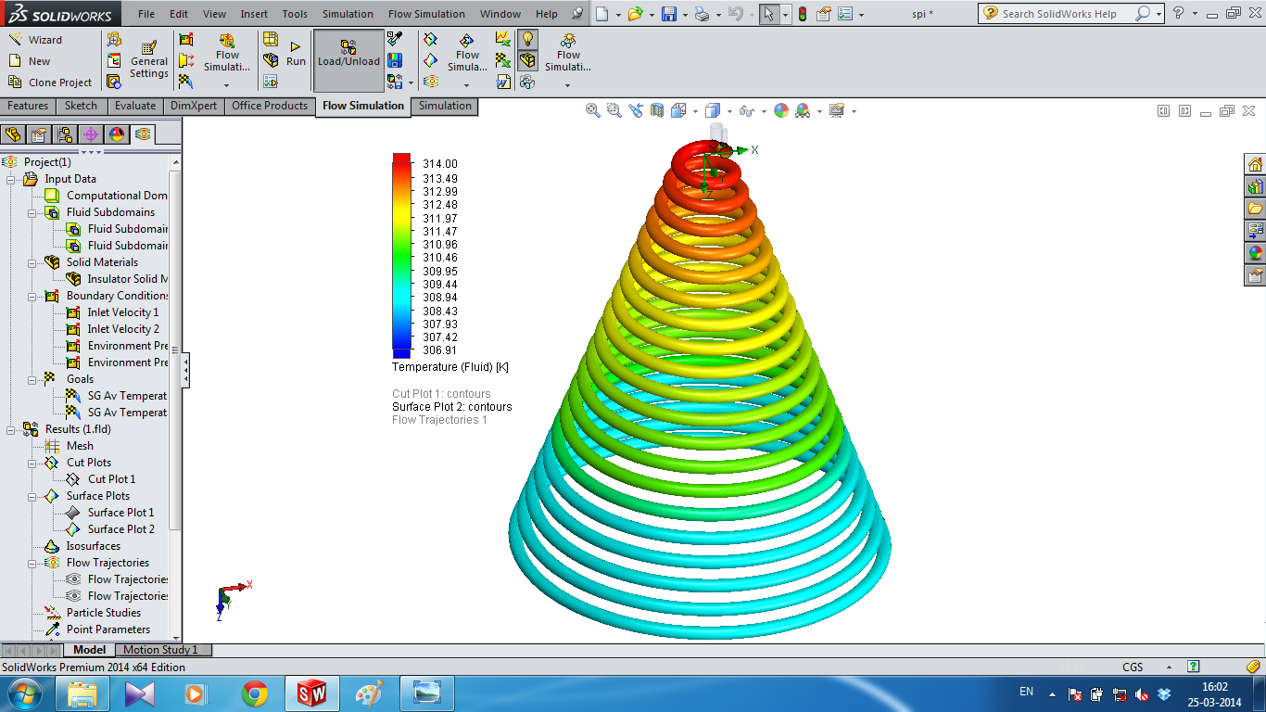The image size is (1266, 712).
Task: Open the first Flow Simulation ribbon dropdown arrow
Action: 226,84
